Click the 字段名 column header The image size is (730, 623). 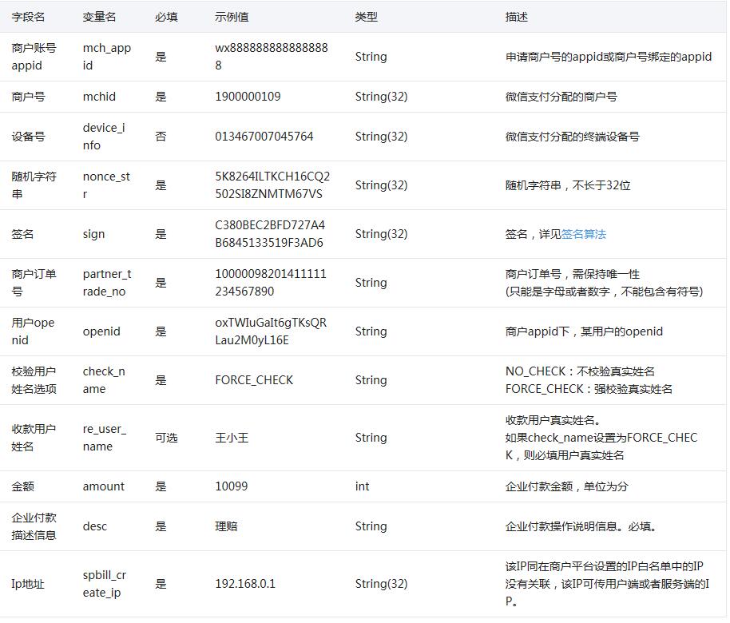pos(28,17)
